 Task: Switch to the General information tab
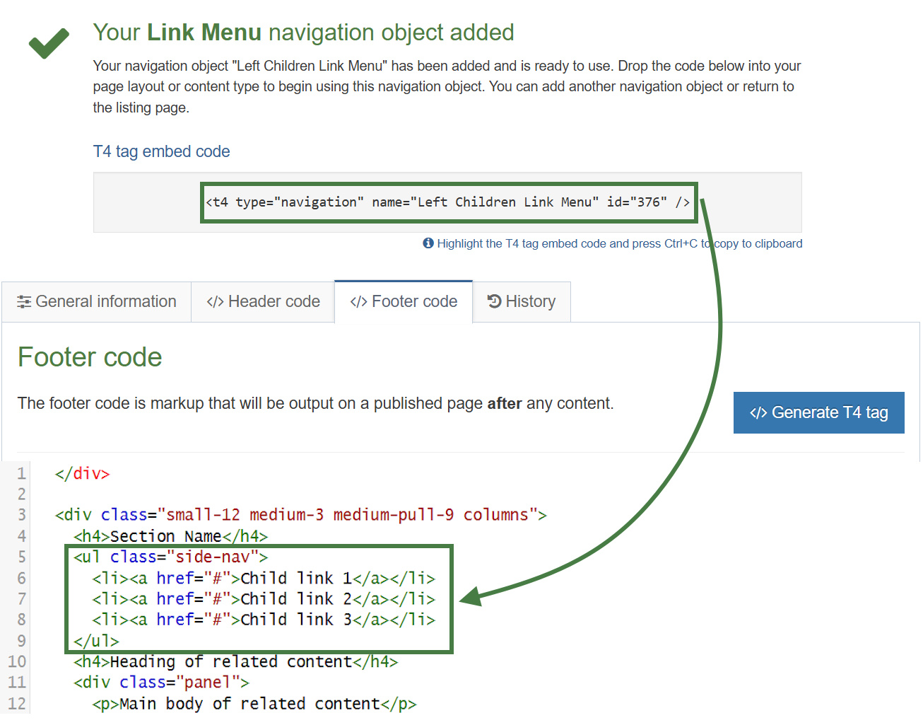click(106, 301)
